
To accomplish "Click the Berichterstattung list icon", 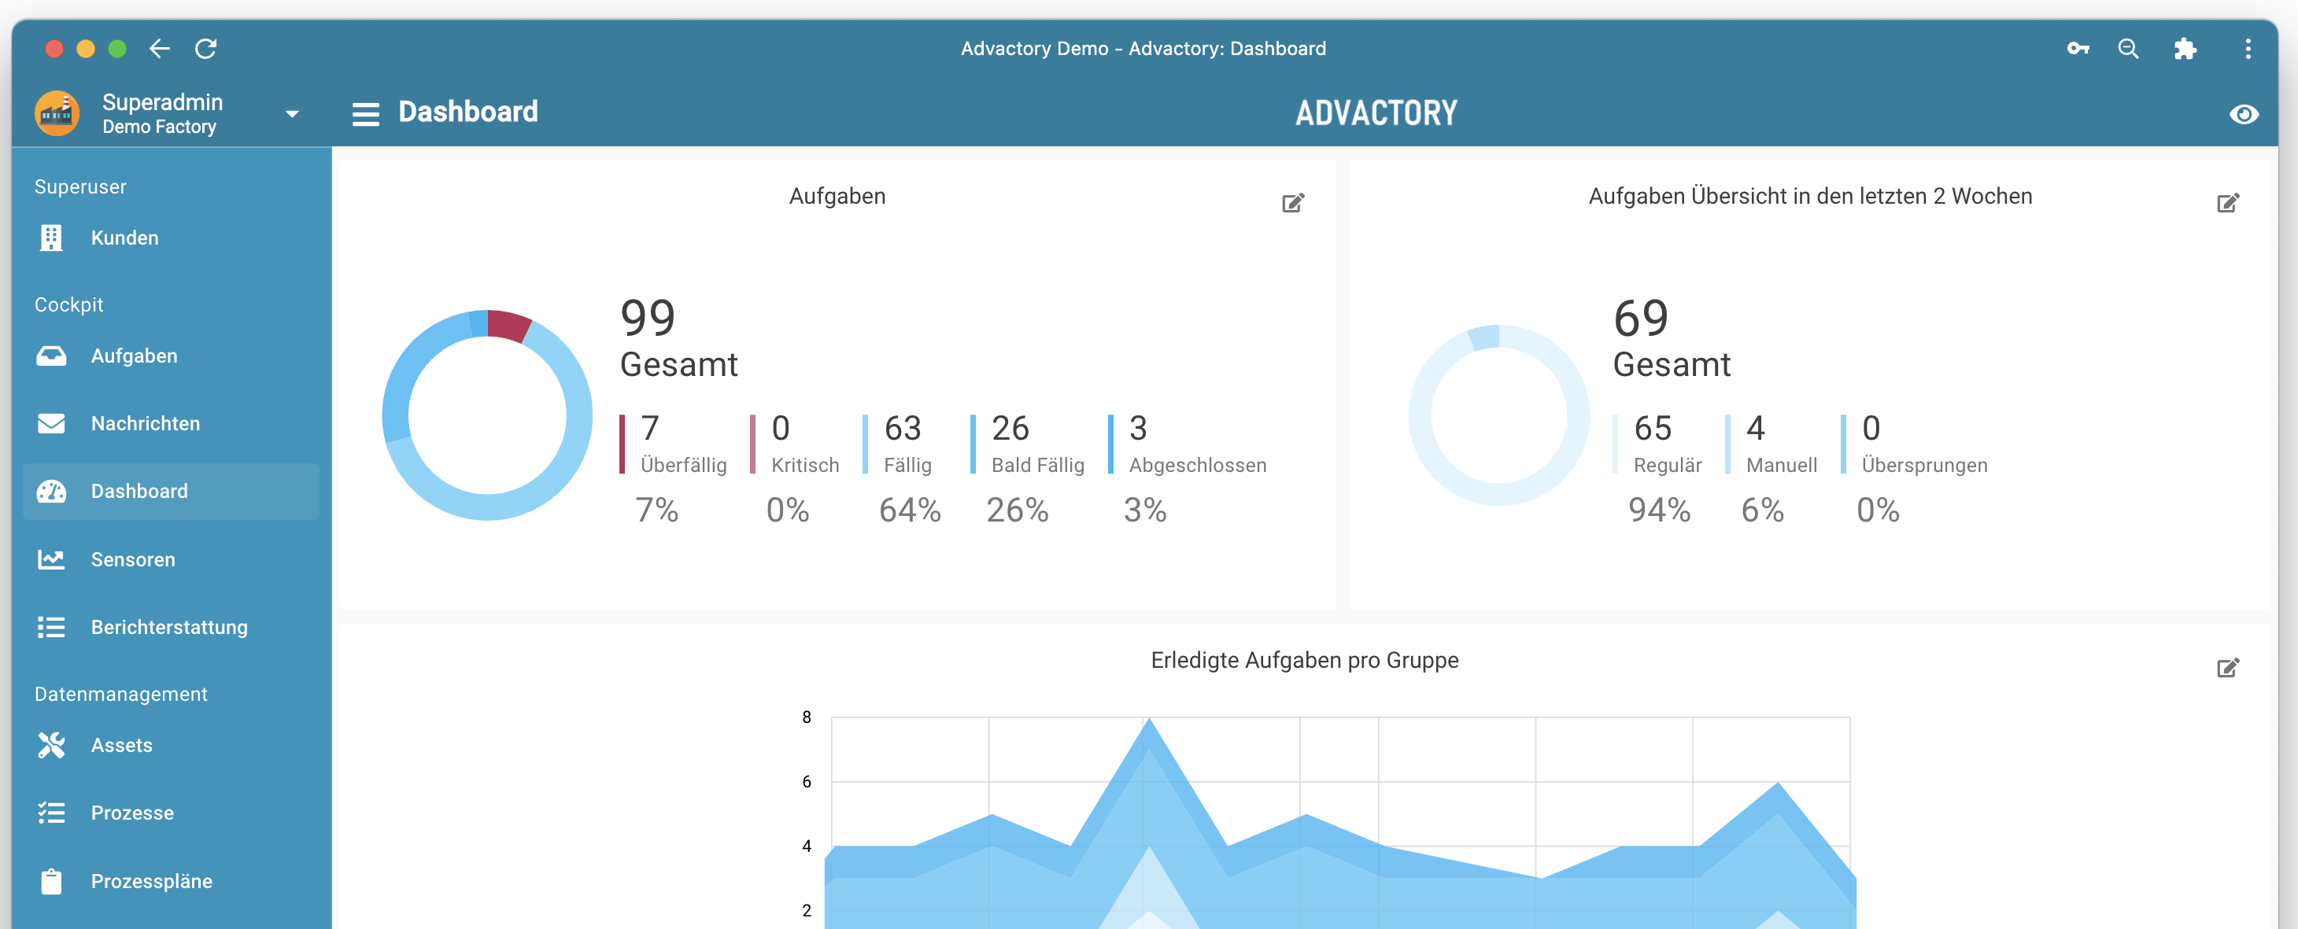I will click(x=52, y=627).
